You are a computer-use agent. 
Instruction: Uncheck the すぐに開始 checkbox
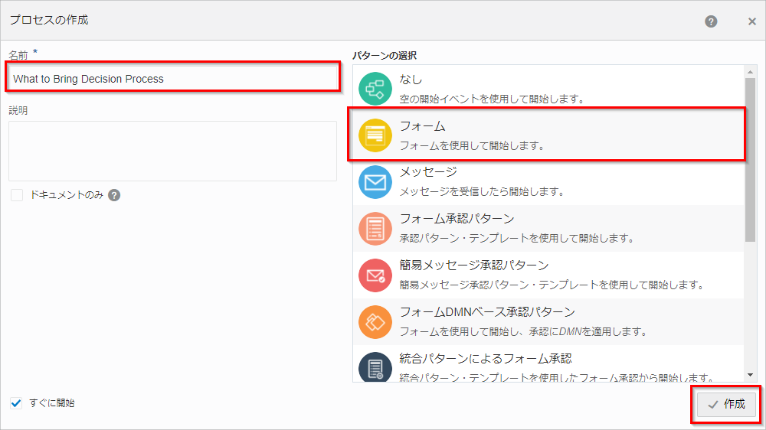(17, 403)
